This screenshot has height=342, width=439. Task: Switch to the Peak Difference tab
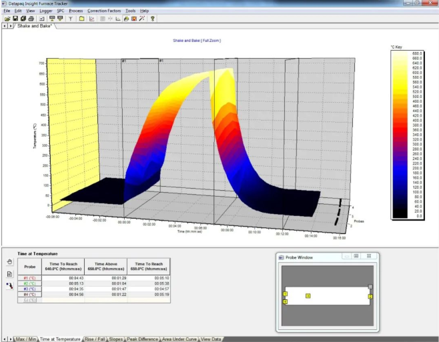click(143, 339)
